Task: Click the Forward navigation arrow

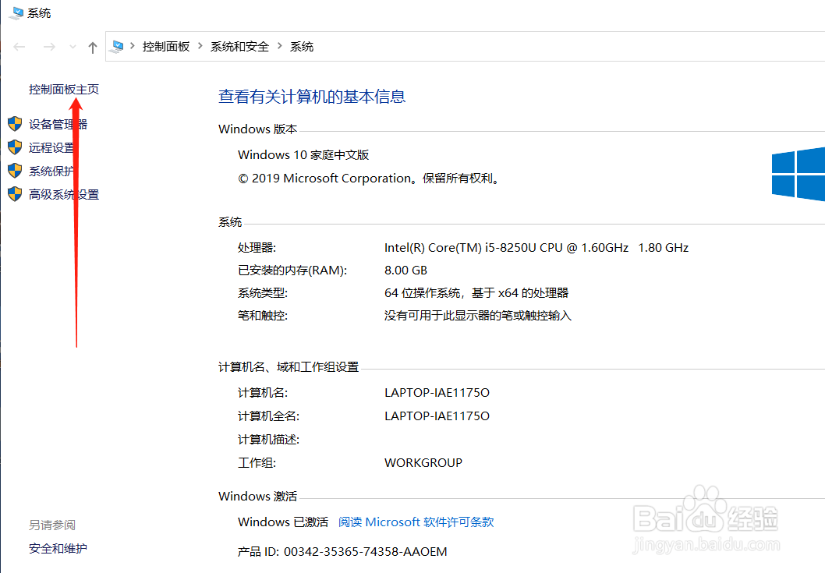Action: (49, 47)
